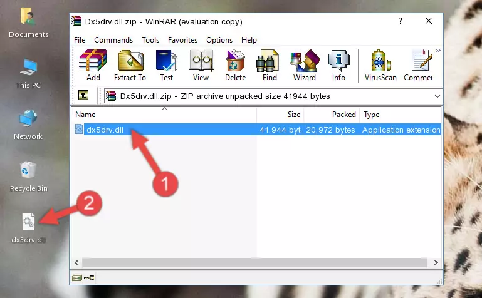Select dx5drv.dll in the archive list

[105, 130]
